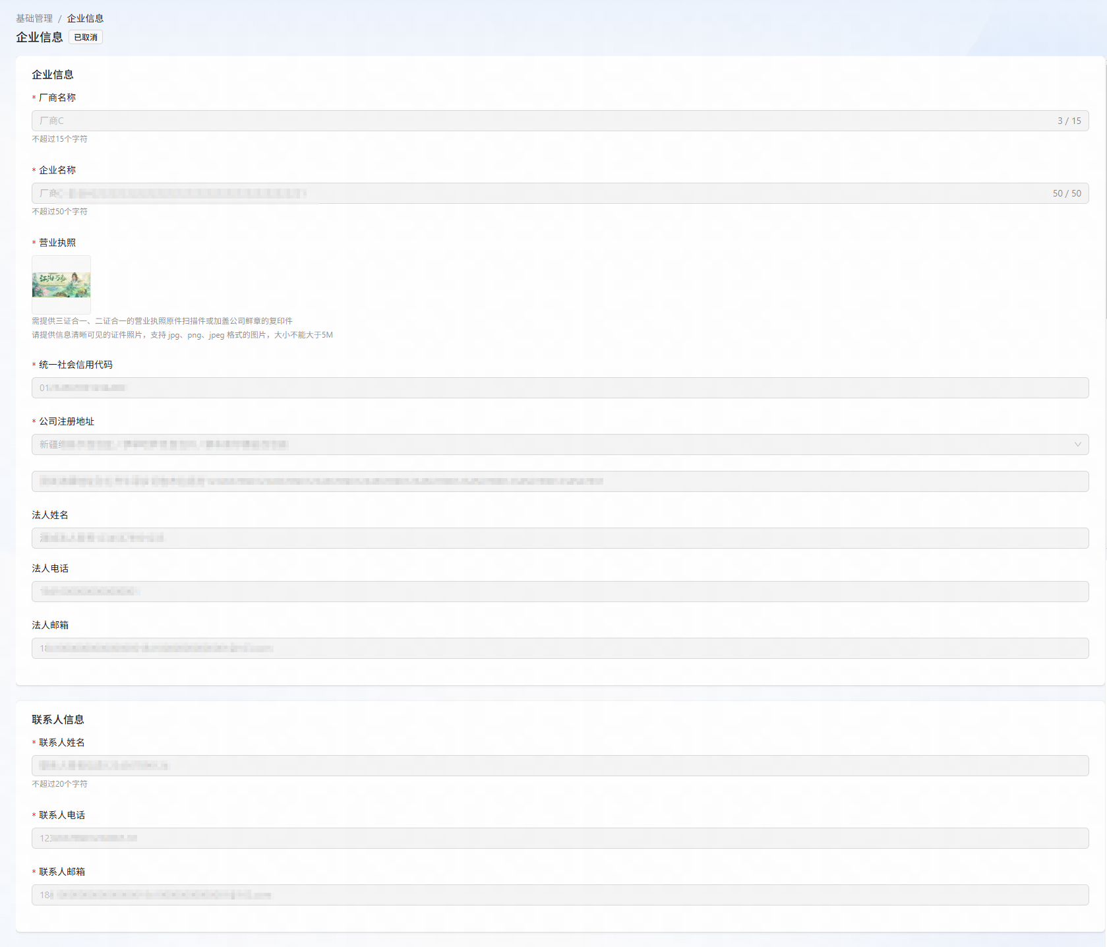This screenshot has width=1107, height=947.
Task: Click the 统一社会信用代码 field label
Action: coord(75,365)
